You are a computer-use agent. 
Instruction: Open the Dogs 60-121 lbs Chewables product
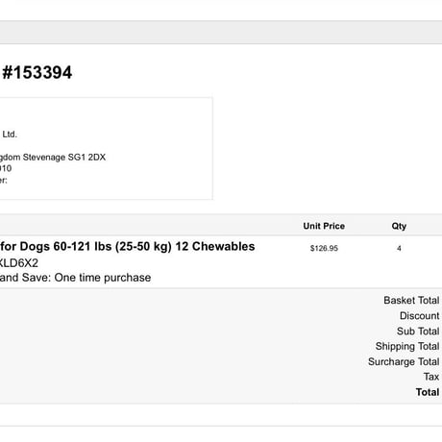[x=128, y=246]
